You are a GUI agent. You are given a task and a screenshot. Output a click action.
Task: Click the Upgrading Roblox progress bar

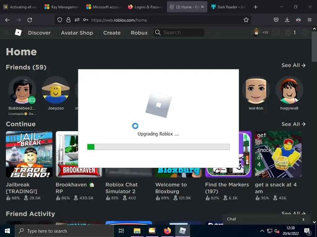158,147
